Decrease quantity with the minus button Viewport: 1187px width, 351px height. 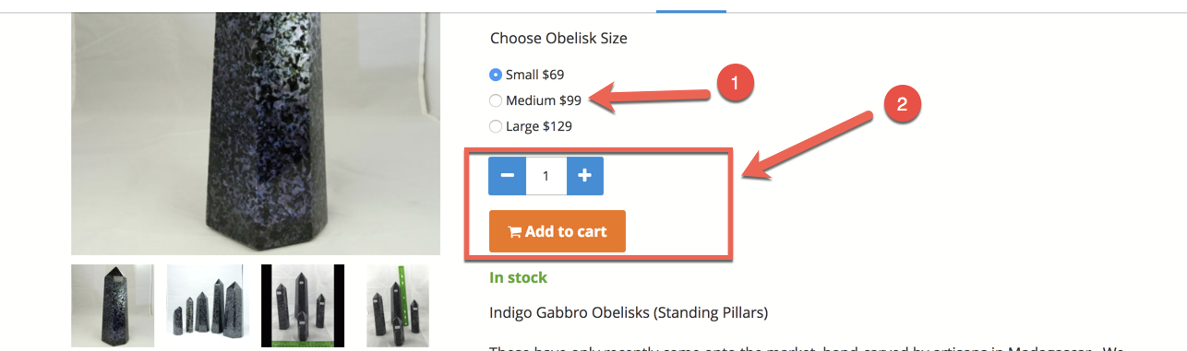tap(508, 176)
